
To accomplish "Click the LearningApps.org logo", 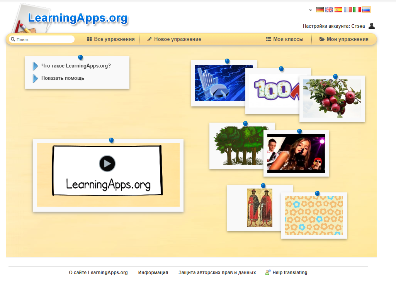I will 78,19.
